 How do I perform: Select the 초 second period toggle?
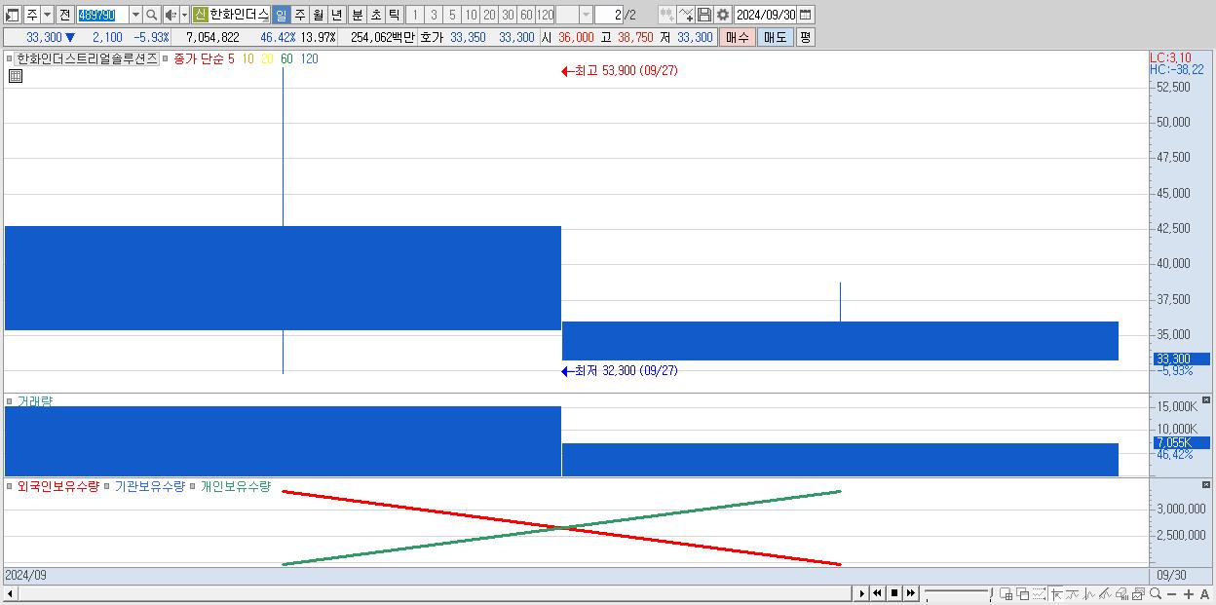point(375,15)
